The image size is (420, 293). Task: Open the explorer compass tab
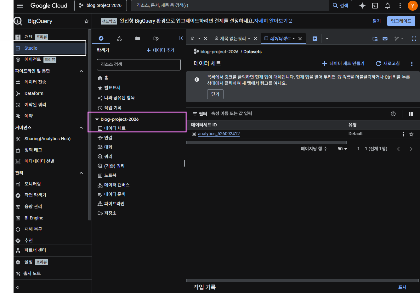point(101,38)
